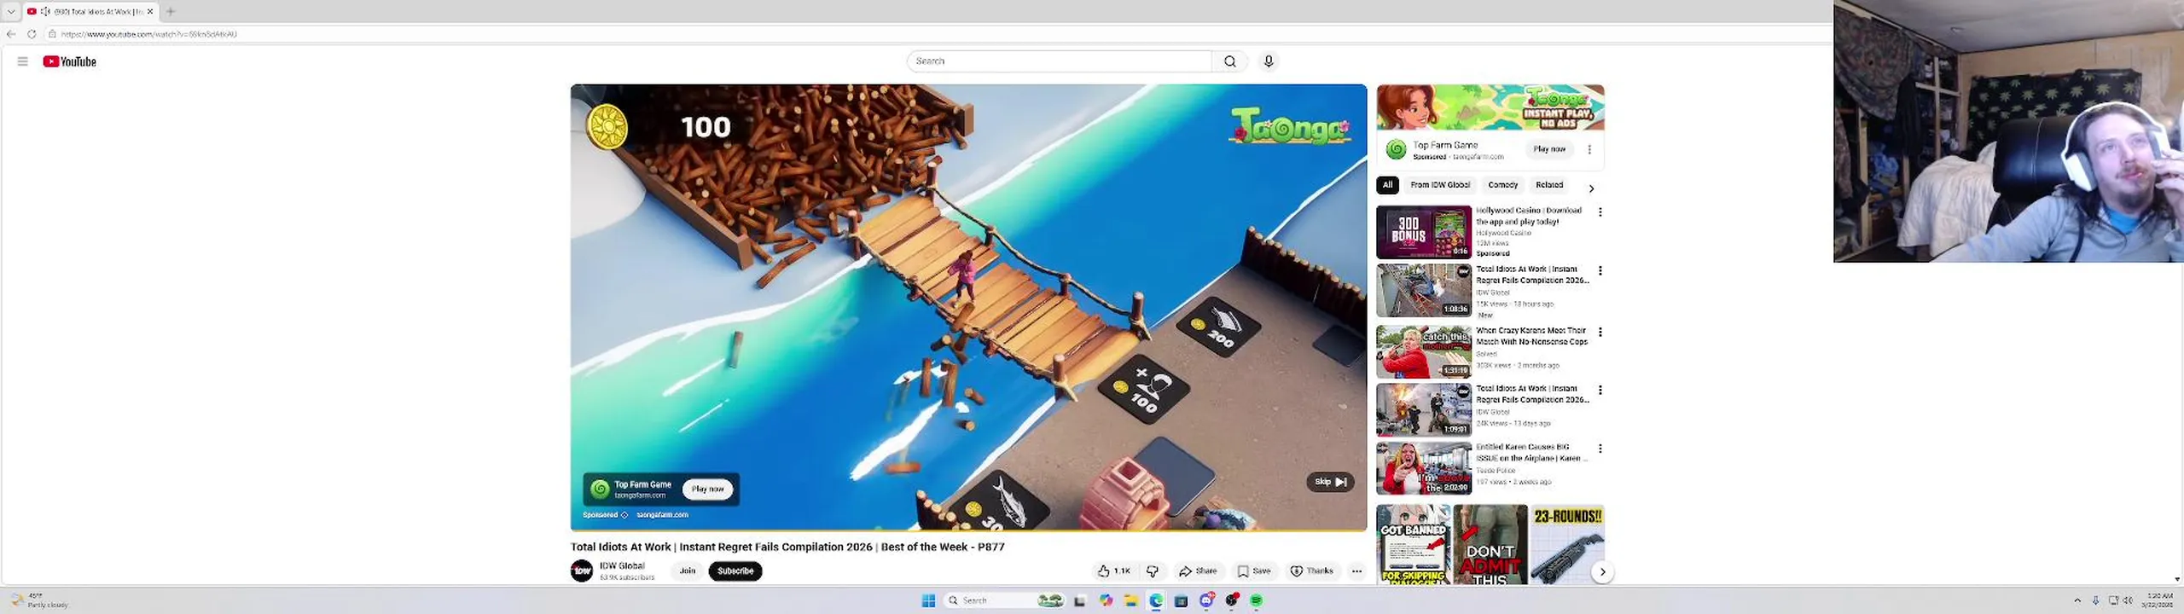Select the All filter chip
The height and width of the screenshot is (614, 2184).
(1388, 185)
